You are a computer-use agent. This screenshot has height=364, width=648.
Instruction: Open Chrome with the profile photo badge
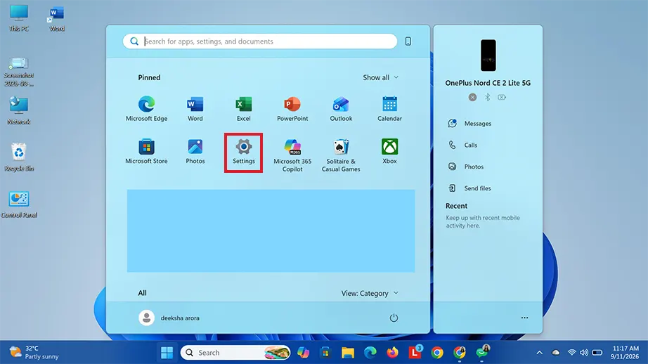click(460, 353)
